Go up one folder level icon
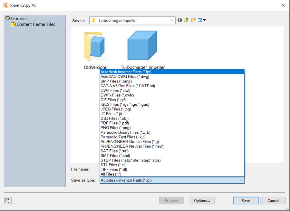The width and height of the screenshot is (290, 211). click(x=187, y=20)
